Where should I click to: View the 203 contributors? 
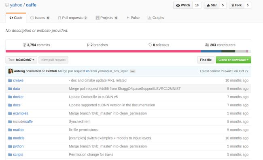(220, 45)
